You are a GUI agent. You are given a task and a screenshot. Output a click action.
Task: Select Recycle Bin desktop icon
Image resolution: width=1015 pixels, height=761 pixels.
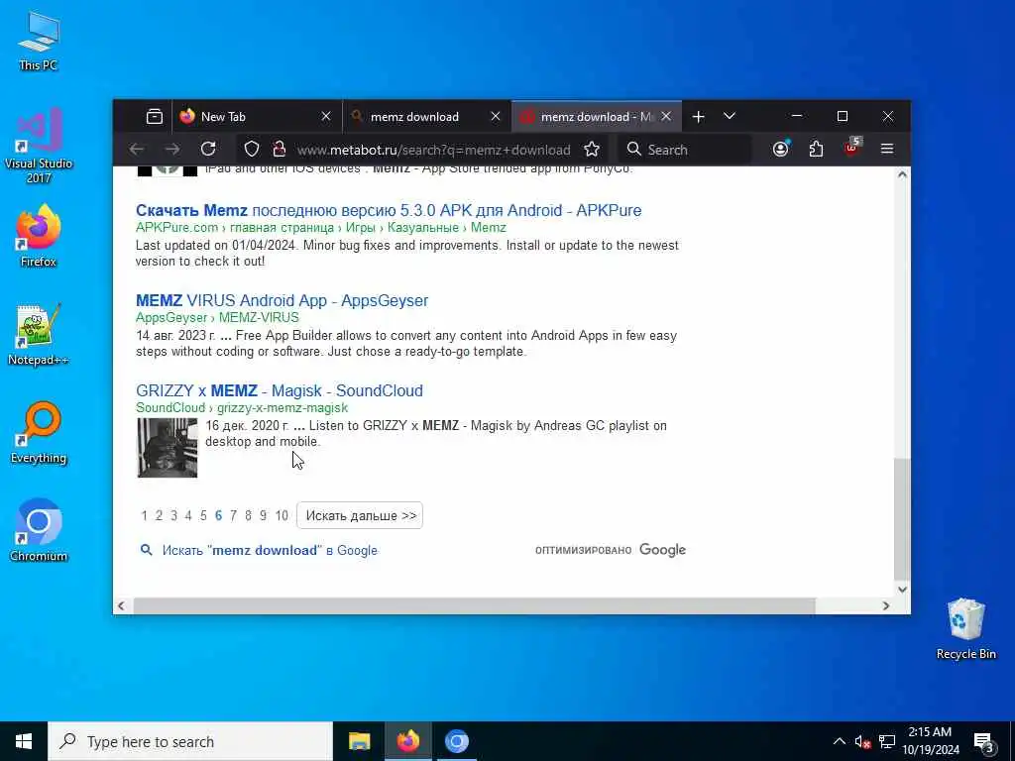[965, 628]
